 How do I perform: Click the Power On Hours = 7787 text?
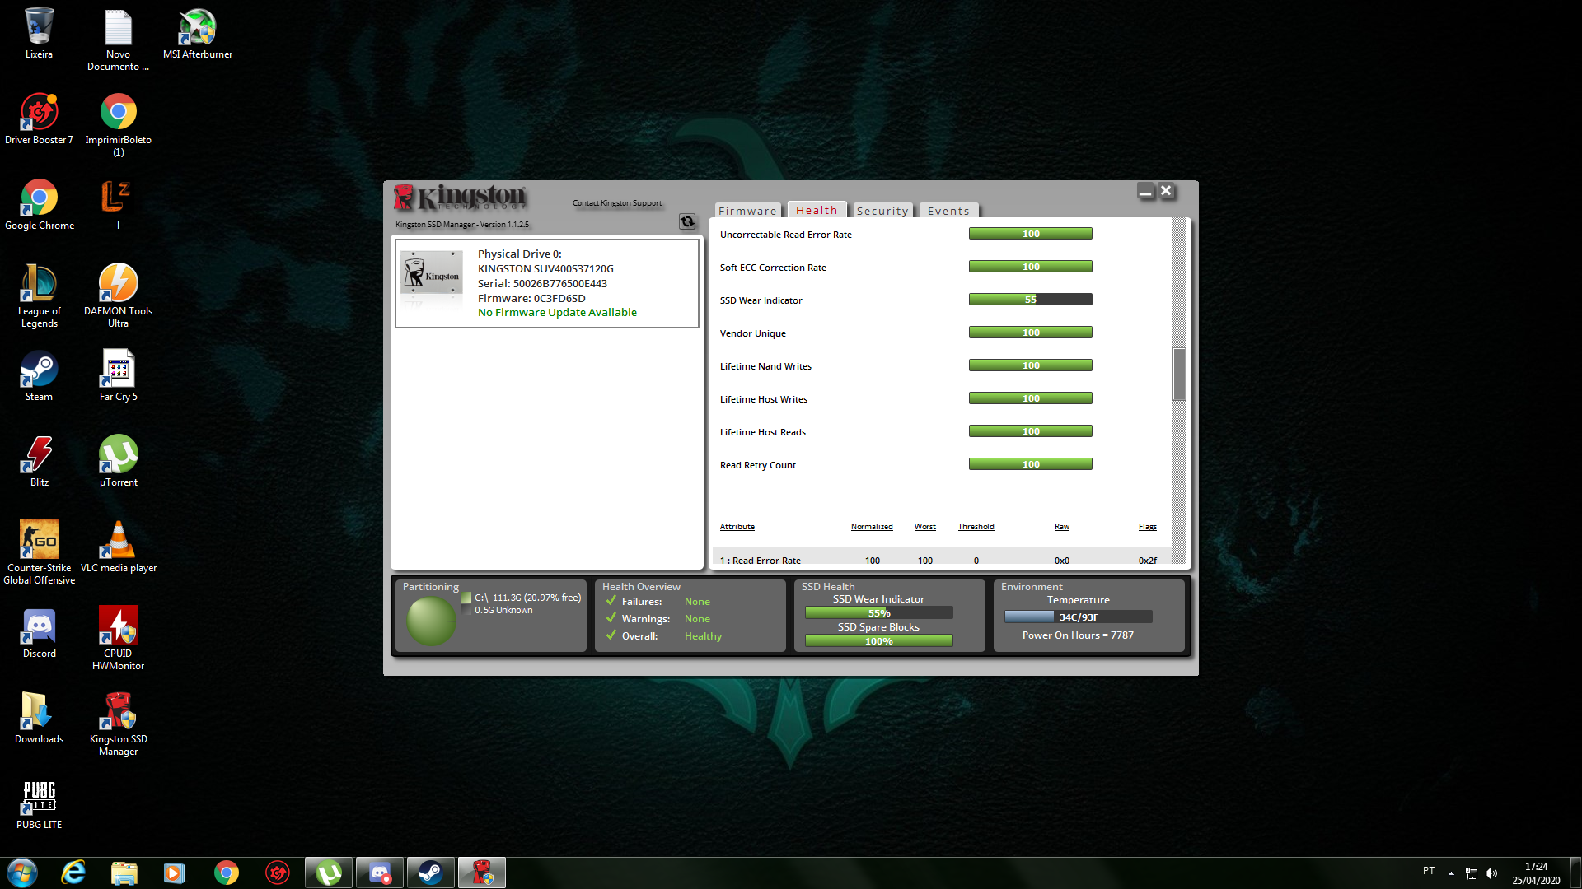pyautogui.click(x=1078, y=635)
